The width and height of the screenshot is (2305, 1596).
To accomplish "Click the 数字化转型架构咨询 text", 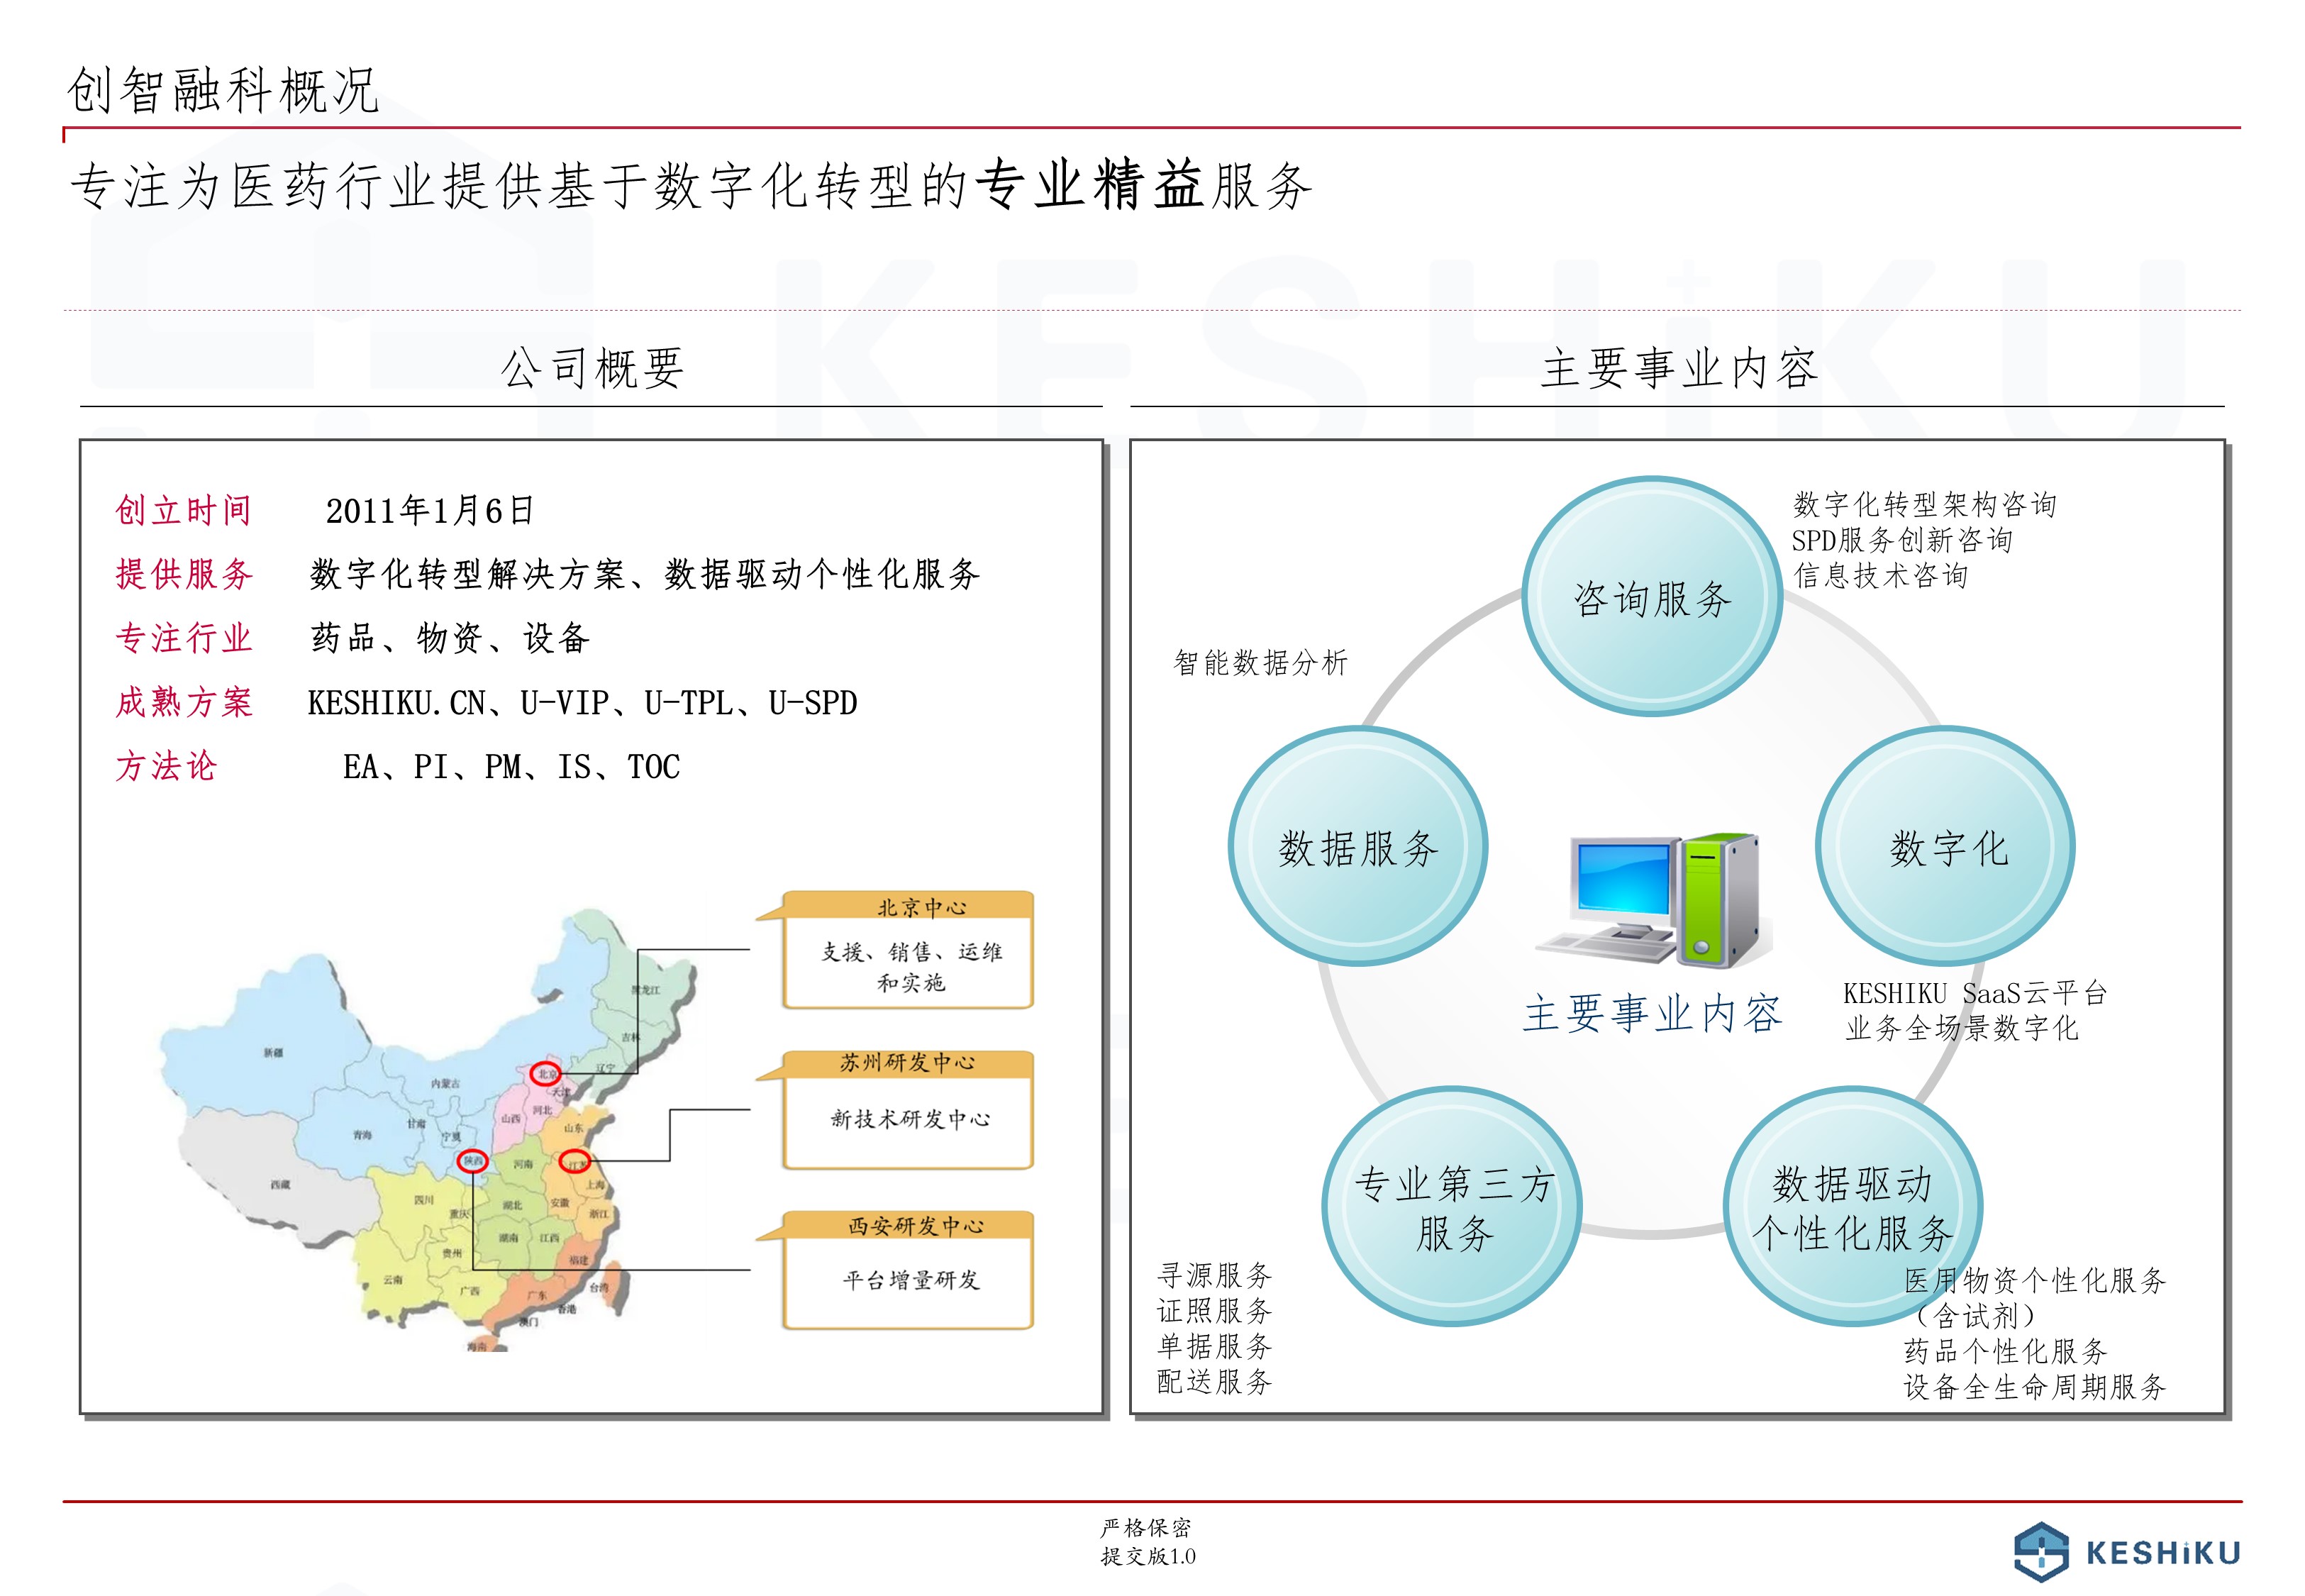I will click(1925, 504).
